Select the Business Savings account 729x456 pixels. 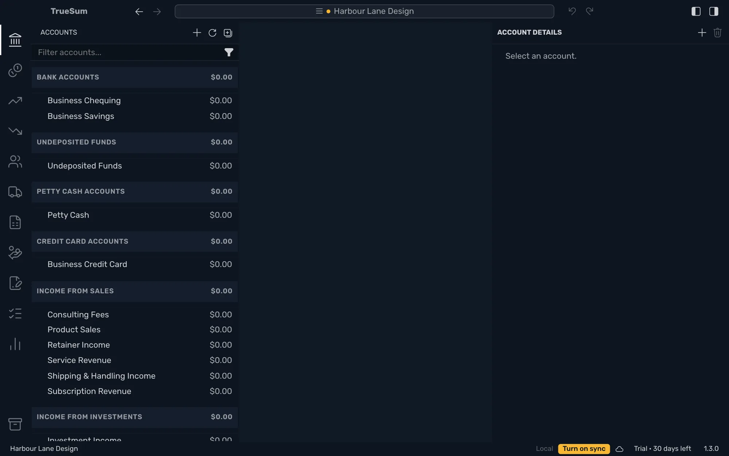pyautogui.click(x=135, y=116)
